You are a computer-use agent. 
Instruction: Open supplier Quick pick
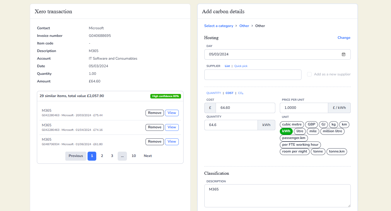241,66
